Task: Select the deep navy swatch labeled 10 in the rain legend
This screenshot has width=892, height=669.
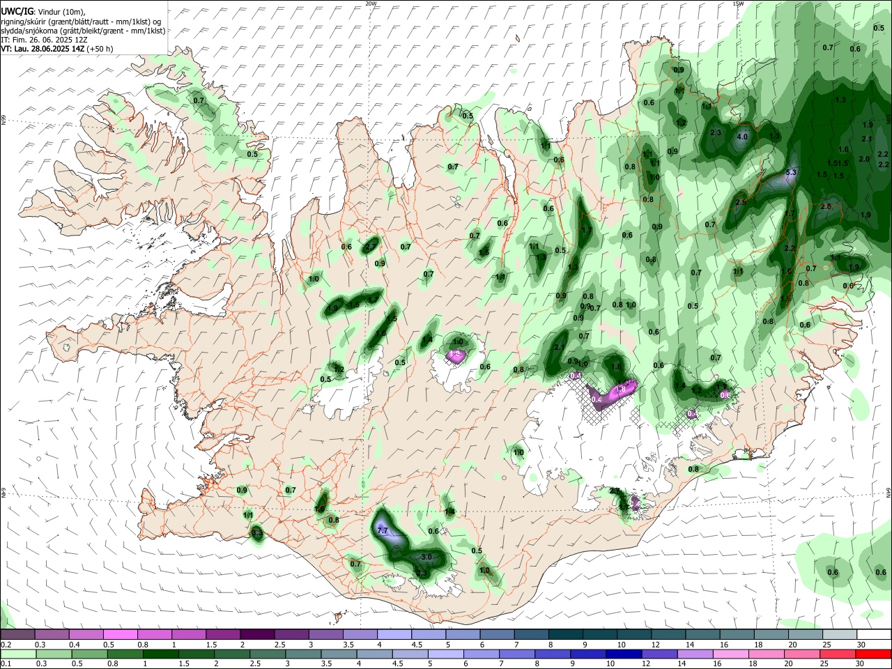Action: point(624,654)
